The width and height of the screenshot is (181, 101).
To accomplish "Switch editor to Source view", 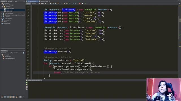I will coord(28,4).
